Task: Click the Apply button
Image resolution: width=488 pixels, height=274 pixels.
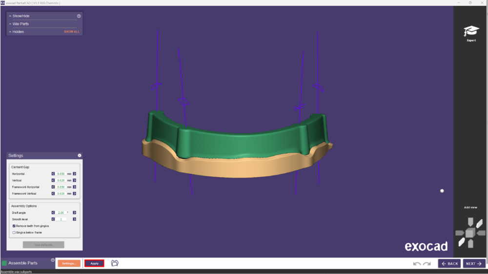Action: [94, 263]
